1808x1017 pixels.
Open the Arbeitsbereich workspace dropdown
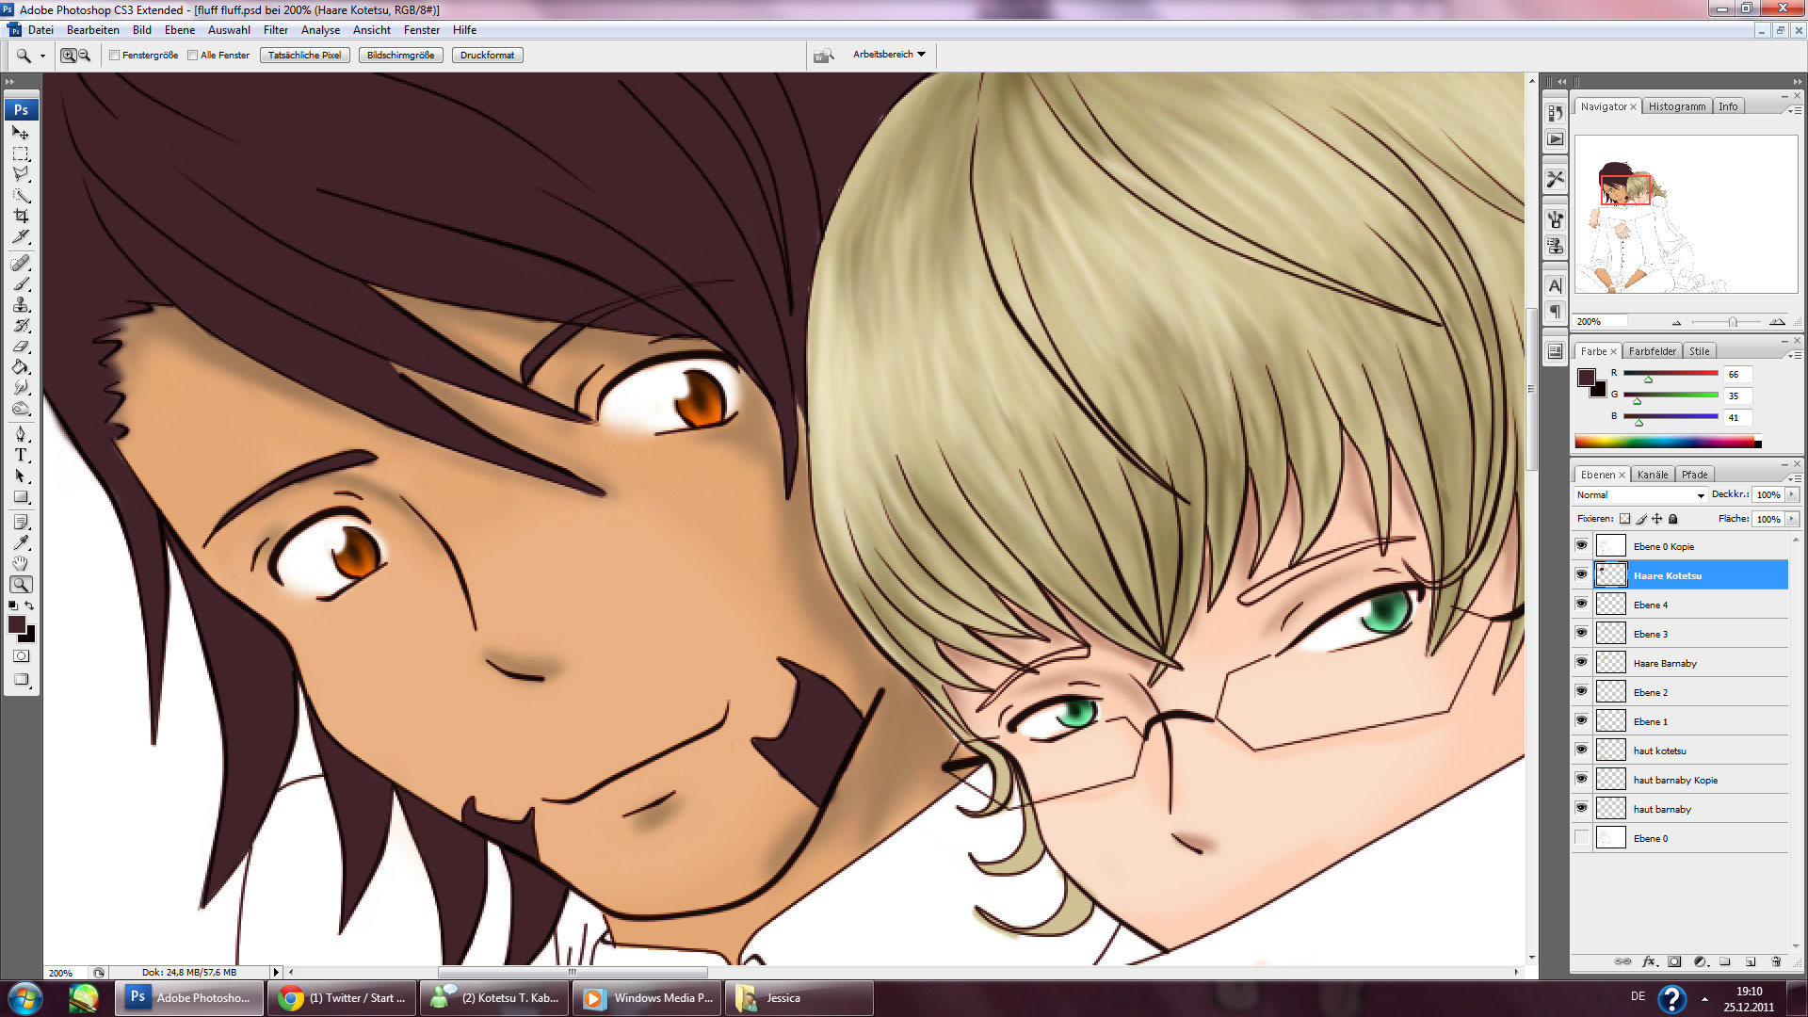coord(889,55)
